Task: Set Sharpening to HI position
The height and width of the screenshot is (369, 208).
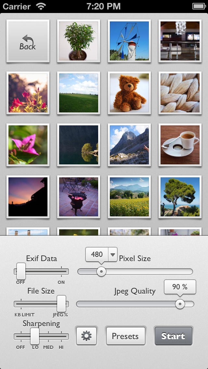Action: click(x=61, y=337)
